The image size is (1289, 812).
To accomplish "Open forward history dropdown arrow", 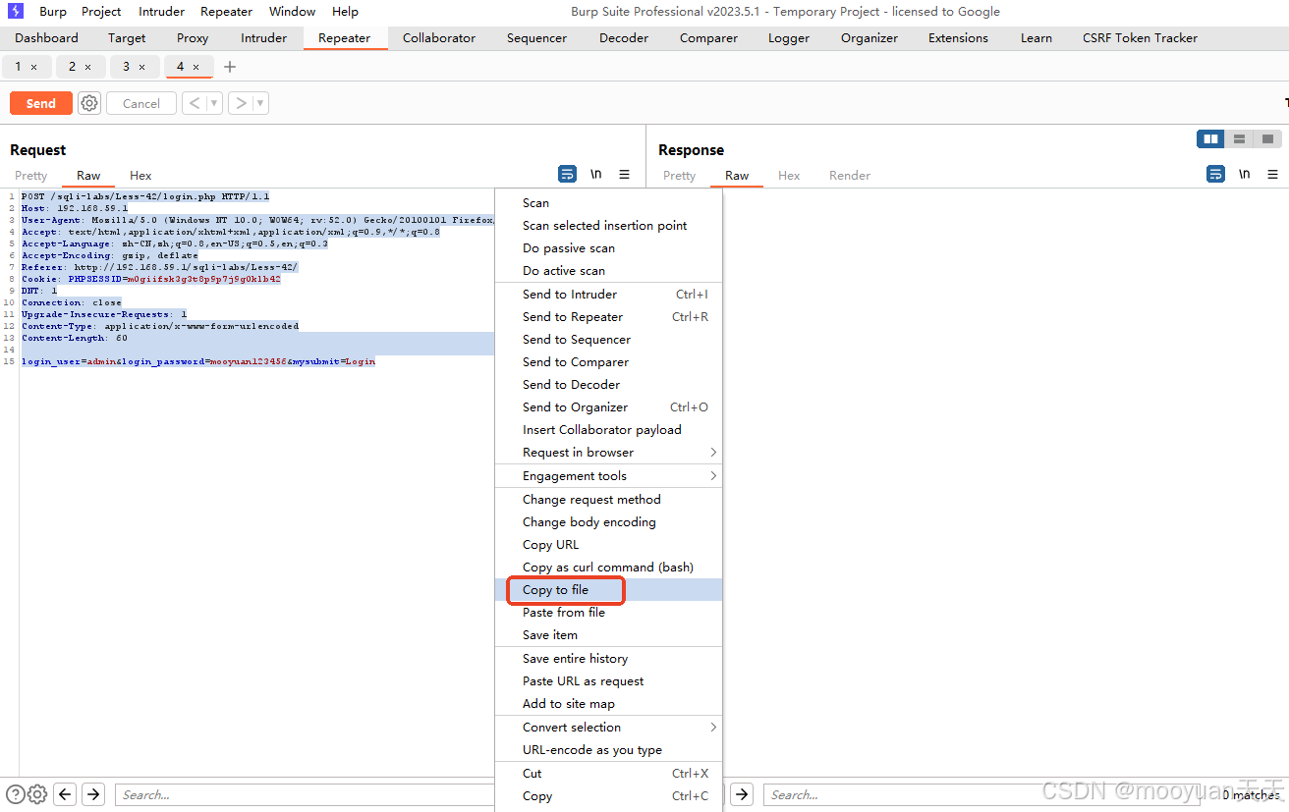I will click(260, 103).
